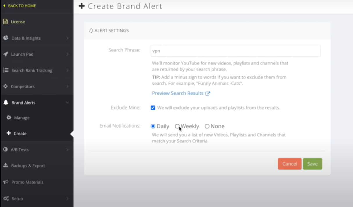This screenshot has width=353, height=207.
Task: Click the License document icon
Action: pos(5,21)
